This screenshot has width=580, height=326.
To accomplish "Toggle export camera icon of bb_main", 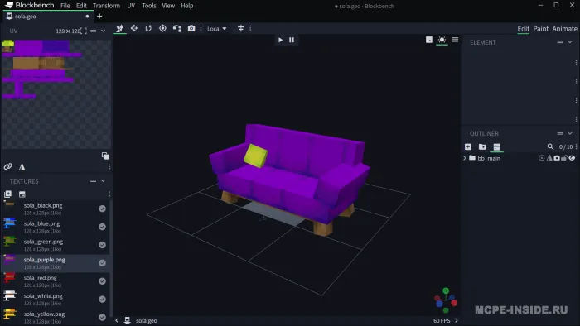I will pyautogui.click(x=557, y=158).
